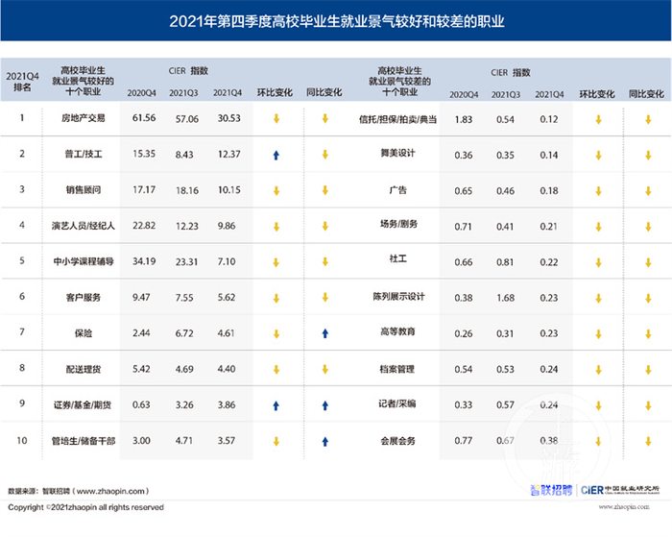Click the yellow 环比变化 arrow for 舞美设计
This screenshot has width=672, height=537.
(598, 156)
